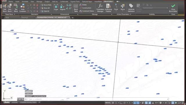Switch to the Start file tab
This screenshot has height=105, width=186.
click(x=7, y=17)
